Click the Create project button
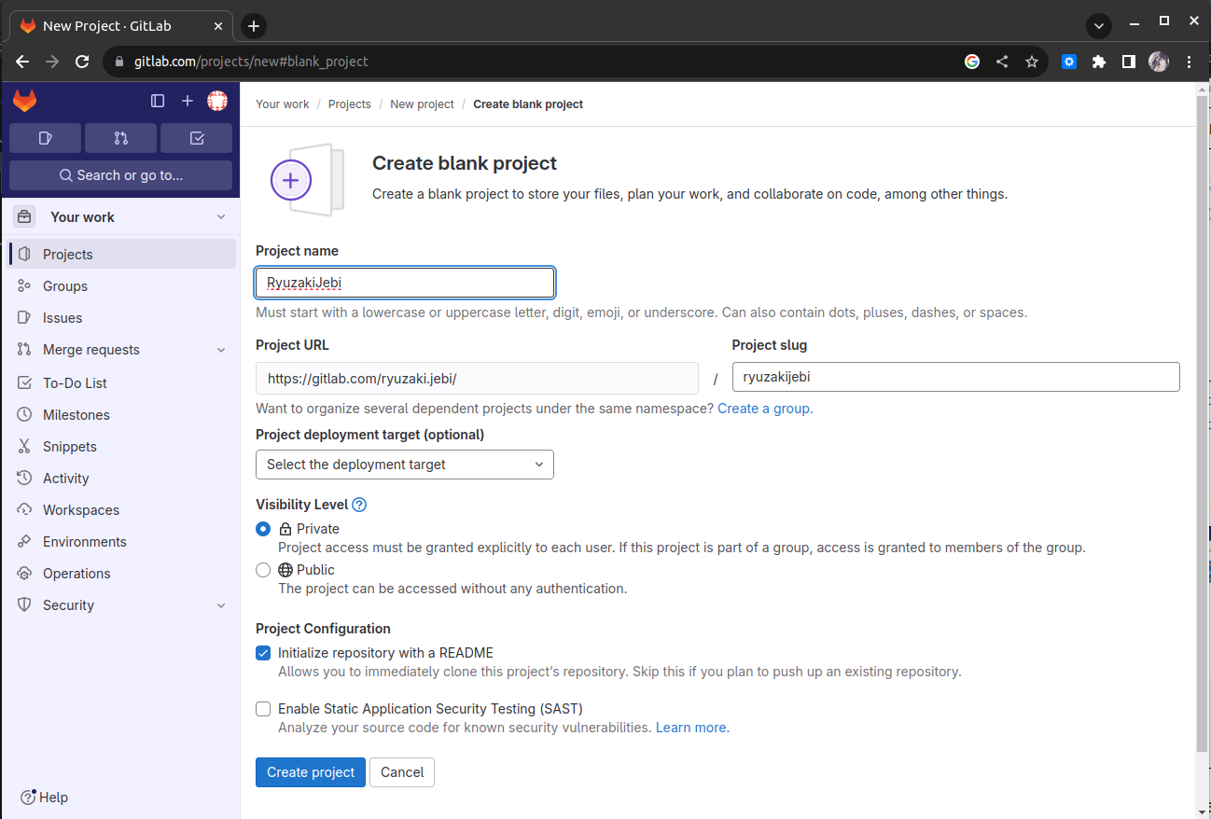1211x819 pixels. coord(311,772)
